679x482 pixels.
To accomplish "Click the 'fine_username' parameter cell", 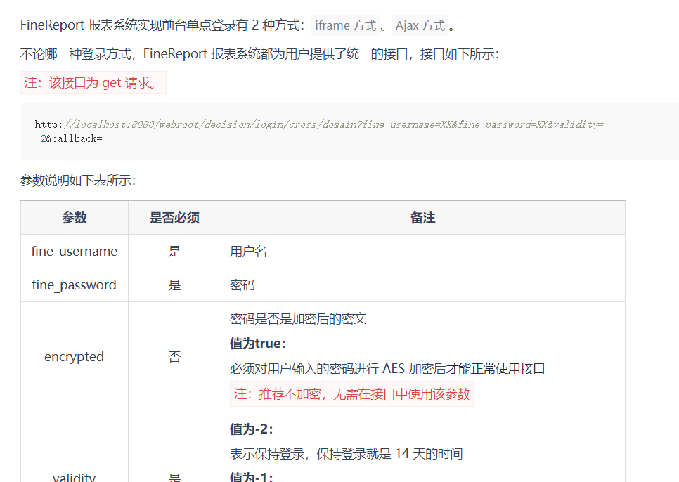I will coord(75,252).
